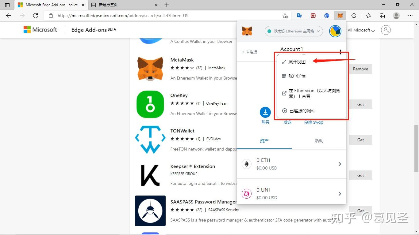419x235 pixels.
Task: Switch to the 资产 tab
Action: tap(264, 141)
